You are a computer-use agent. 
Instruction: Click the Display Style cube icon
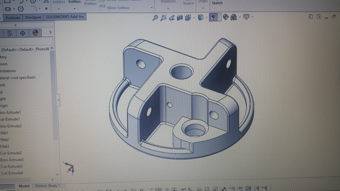click(x=201, y=18)
